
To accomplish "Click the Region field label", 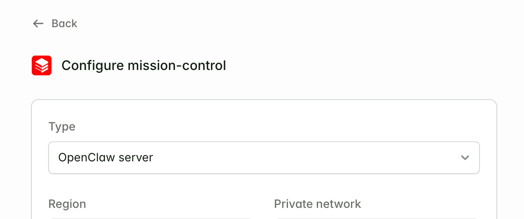I will point(67,204).
